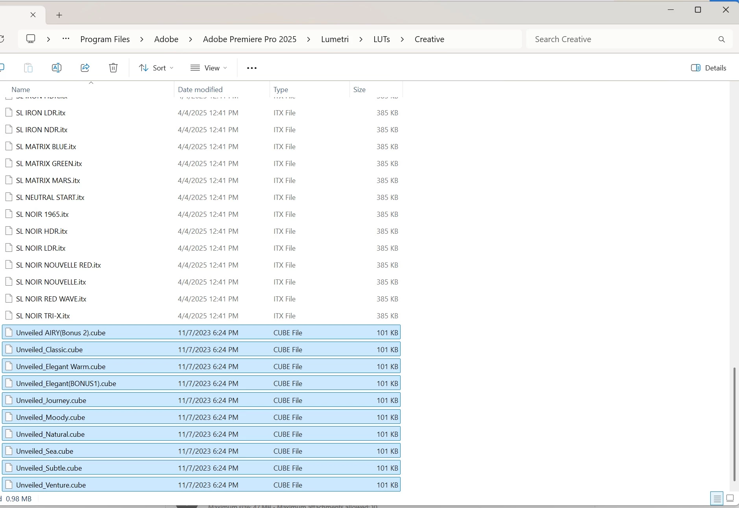Click file icon of SL NEUTRAL START.itx

point(9,197)
